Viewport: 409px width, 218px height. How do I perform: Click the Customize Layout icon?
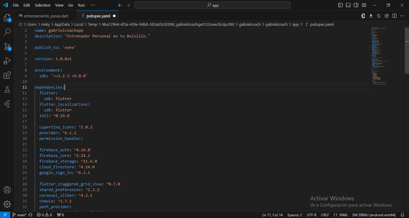pyautogui.click(x=364, y=5)
